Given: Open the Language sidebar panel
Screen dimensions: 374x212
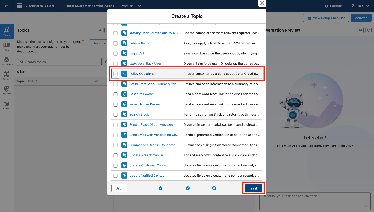Looking at the screenshot, I should (7, 90).
